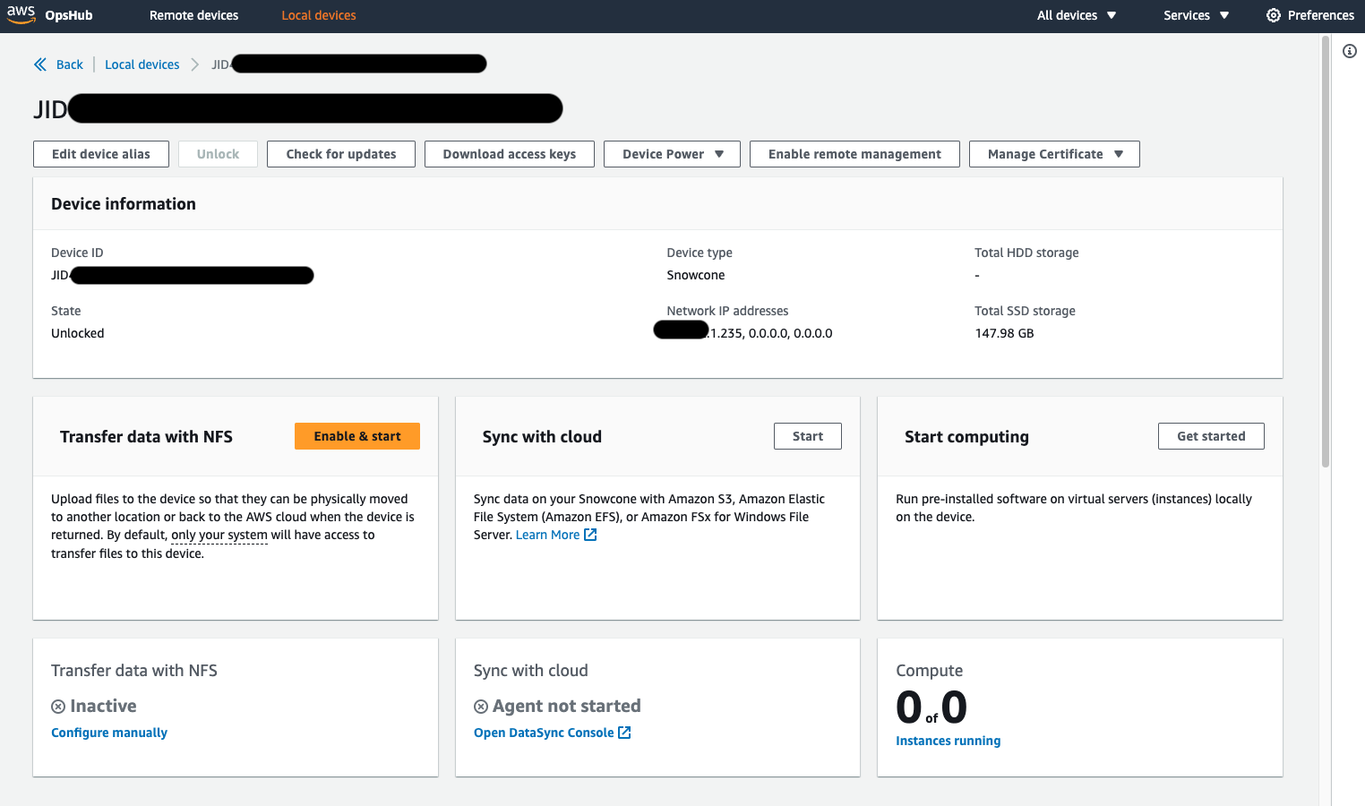Viewport: 1365px width, 806px height.
Task: Select the 147.98 GB storage value
Action: 1004,333
